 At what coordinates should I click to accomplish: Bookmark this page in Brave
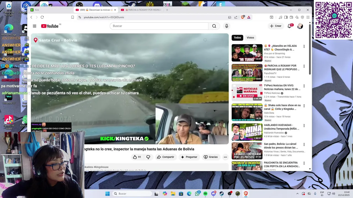[73, 17]
